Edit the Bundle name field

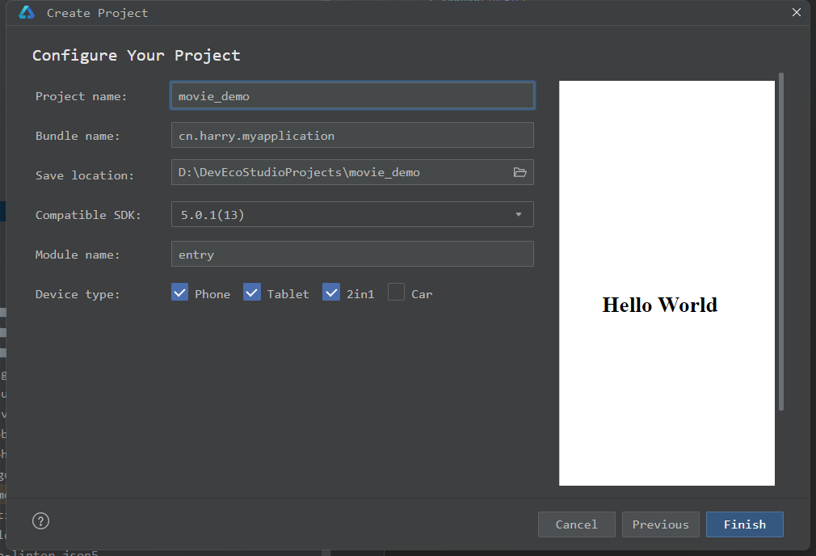[352, 135]
